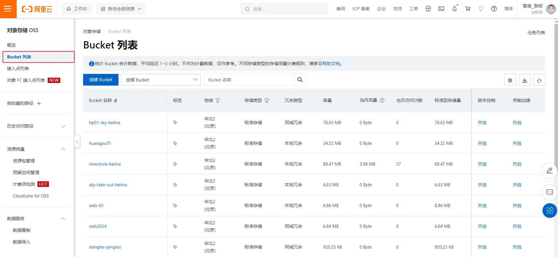Click the Object Storage breadcrumb

[x=92, y=31]
